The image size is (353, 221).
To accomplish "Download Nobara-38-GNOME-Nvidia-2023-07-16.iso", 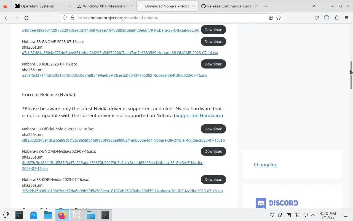I will (x=213, y=151).
